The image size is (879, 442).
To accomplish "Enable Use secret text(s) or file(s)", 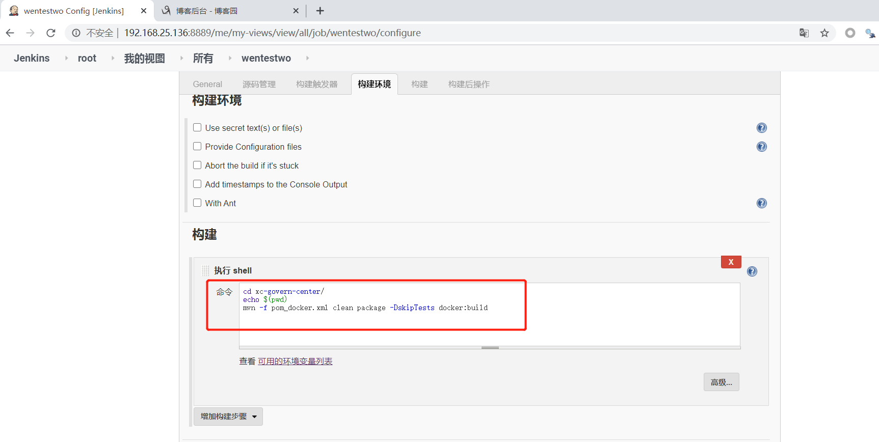I will click(197, 127).
